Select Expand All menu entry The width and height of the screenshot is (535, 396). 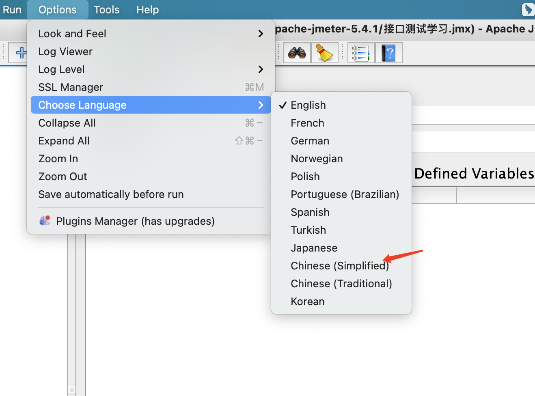[x=151, y=141]
